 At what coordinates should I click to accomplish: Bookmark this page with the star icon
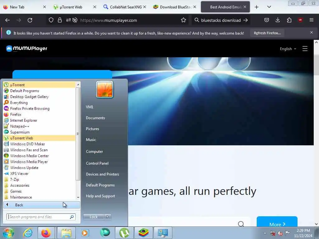click(183, 20)
